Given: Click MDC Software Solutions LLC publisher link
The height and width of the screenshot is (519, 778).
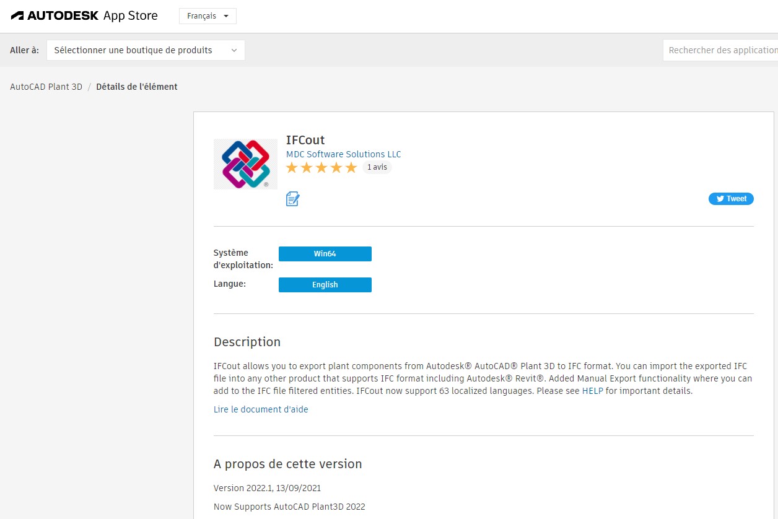Looking at the screenshot, I should click(343, 154).
